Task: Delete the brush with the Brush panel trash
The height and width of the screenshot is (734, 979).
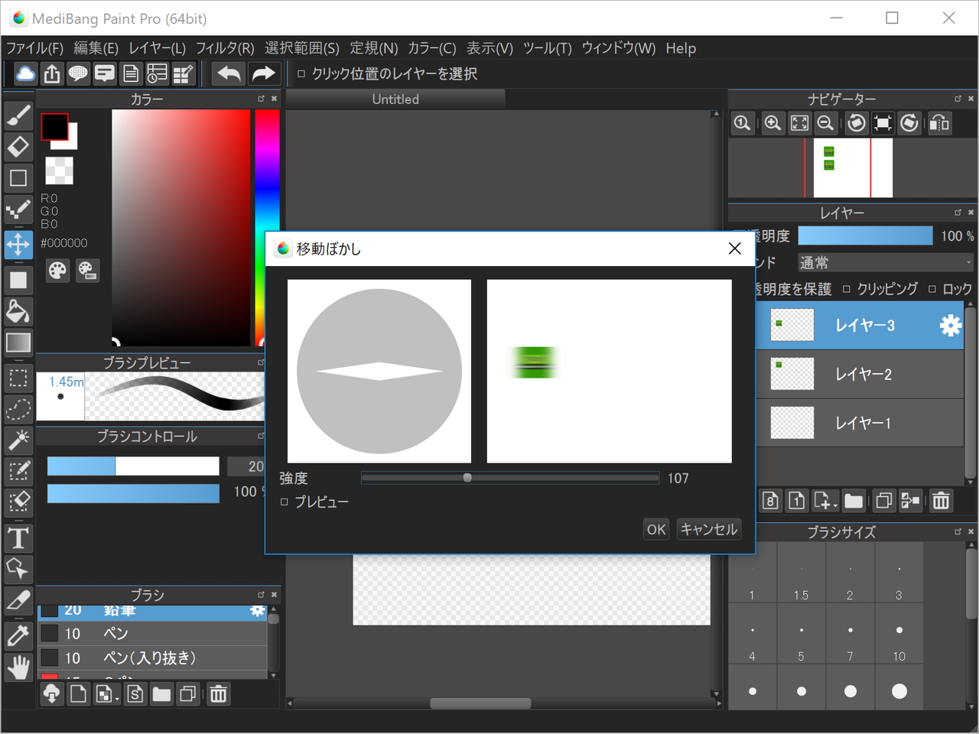Action: pyautogui.click(x=218, y=694)
